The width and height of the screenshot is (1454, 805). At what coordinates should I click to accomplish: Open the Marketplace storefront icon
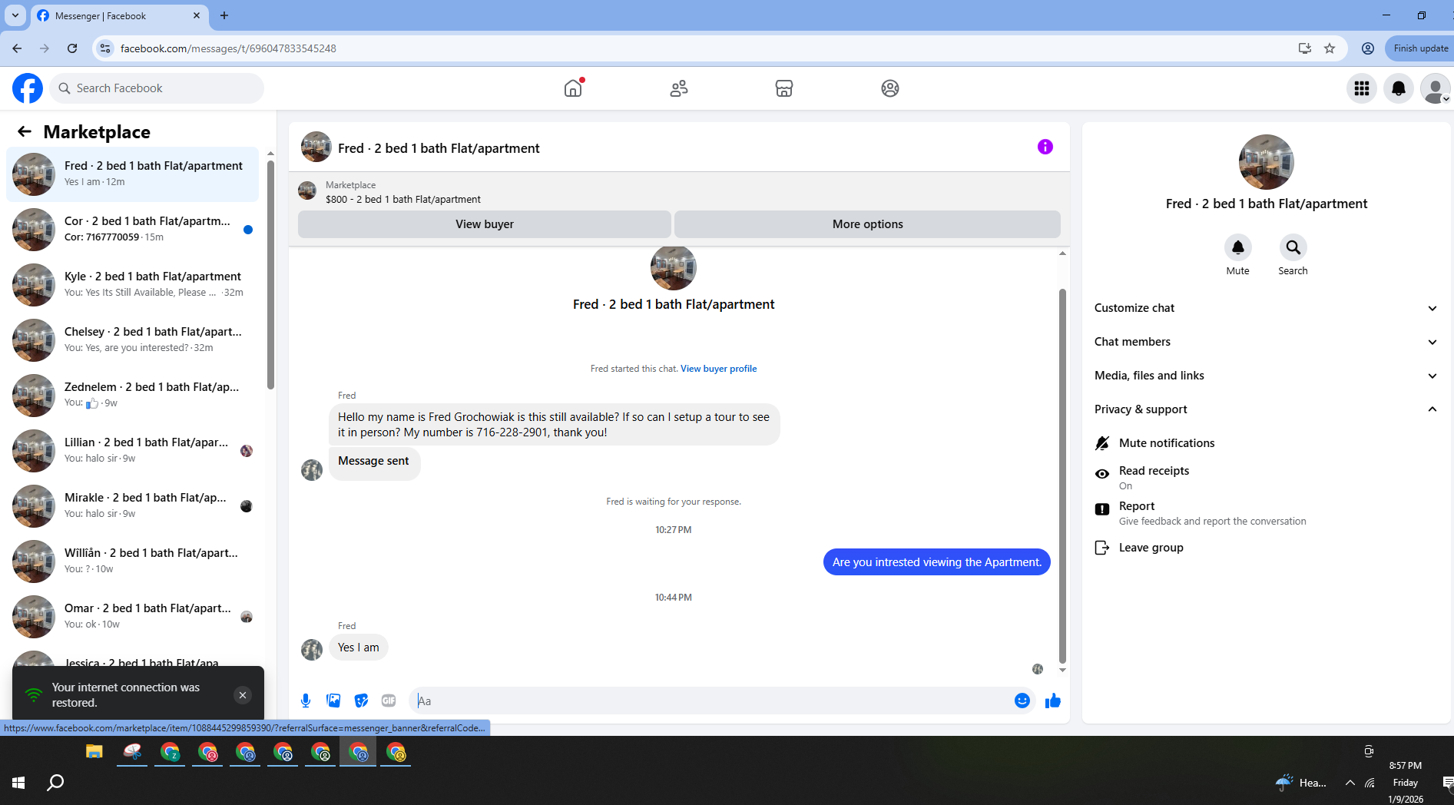tap(784, 88)
